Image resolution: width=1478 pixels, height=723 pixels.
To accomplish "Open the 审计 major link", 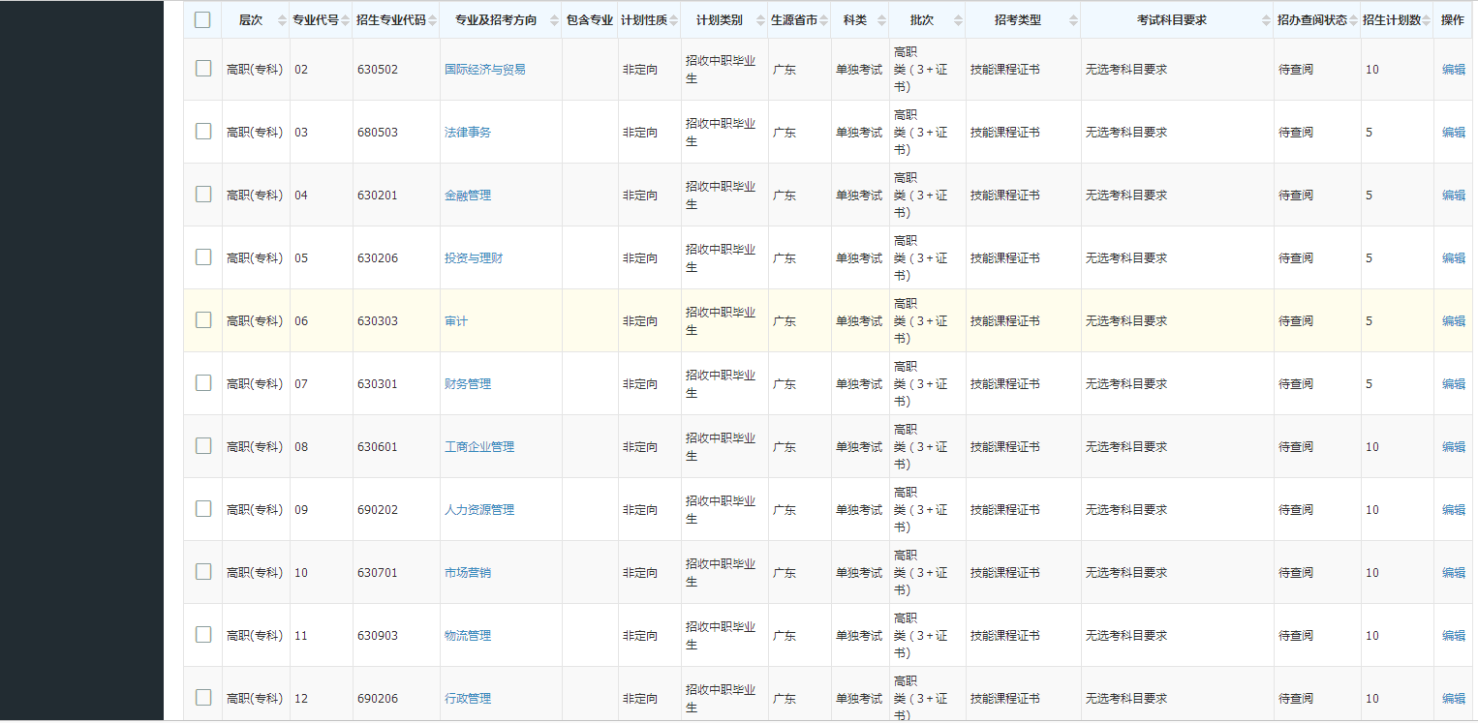I will [456, 321].
